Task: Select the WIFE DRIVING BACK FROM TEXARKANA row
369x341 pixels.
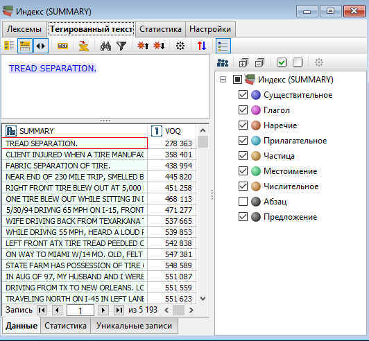Action: [x=75, y=221]
